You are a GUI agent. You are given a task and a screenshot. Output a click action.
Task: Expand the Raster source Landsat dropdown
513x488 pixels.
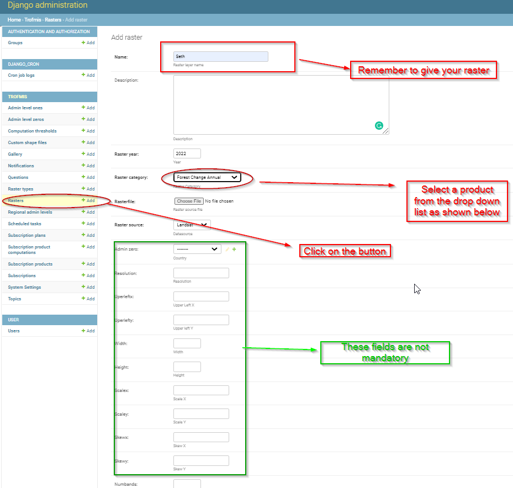192,225
